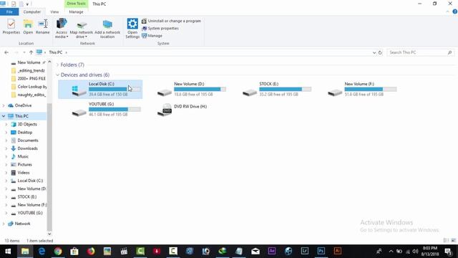
Task: Open Photoshop from the taskbar
Action: [x=321, y=251]
